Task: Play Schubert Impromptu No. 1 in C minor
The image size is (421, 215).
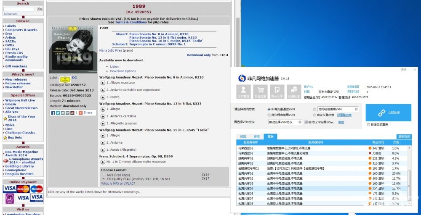Action: [103, 162]
